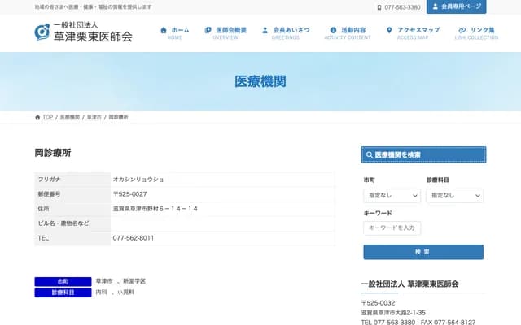Click the アクセスマップ location pin icon
Viewport: 521px width, 325px height.
click(389, 30)
